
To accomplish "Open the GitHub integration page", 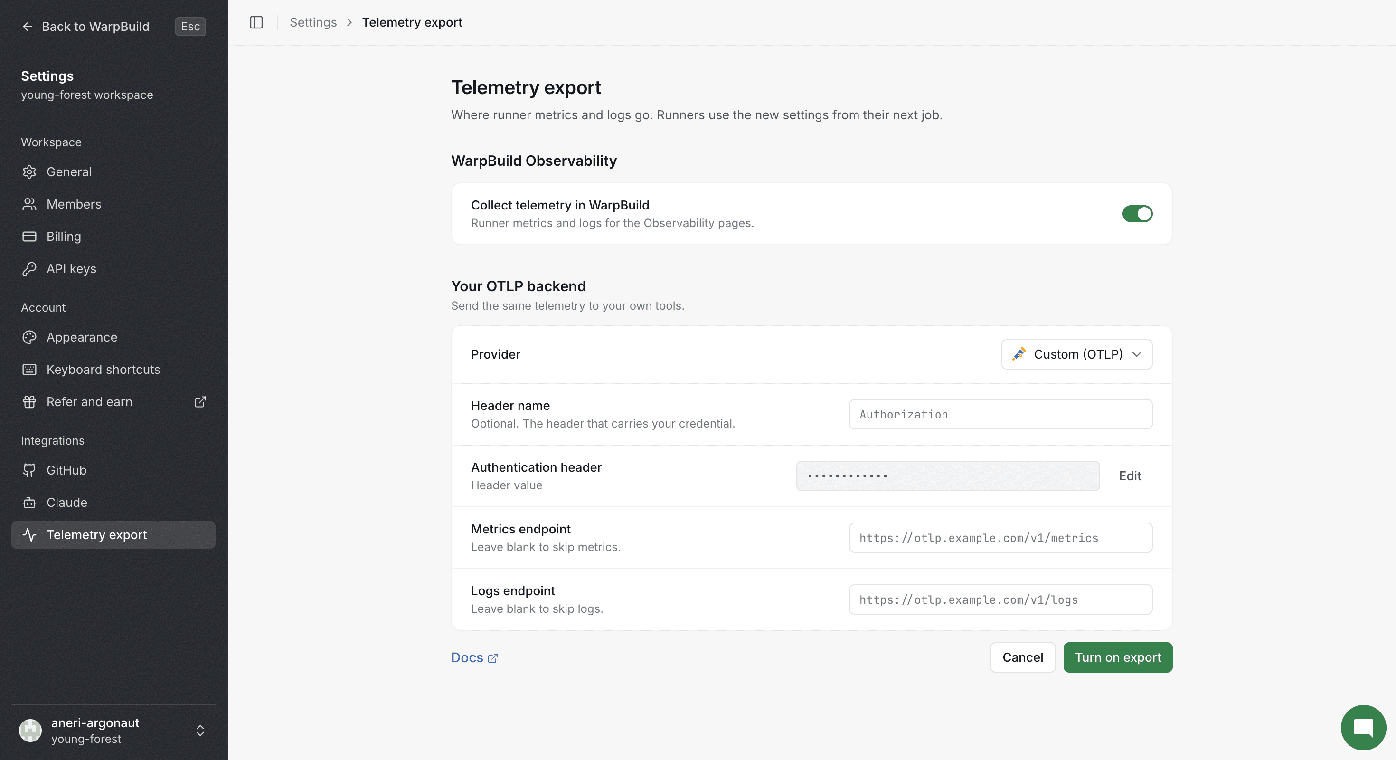I will pos(113,470).
